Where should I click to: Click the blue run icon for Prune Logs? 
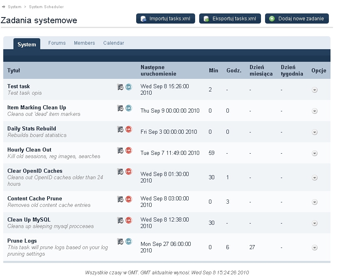coord(129,241)
